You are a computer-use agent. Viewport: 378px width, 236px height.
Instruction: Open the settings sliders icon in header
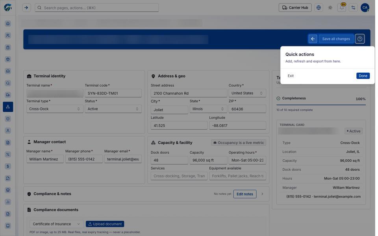click(x=353, y=8)
